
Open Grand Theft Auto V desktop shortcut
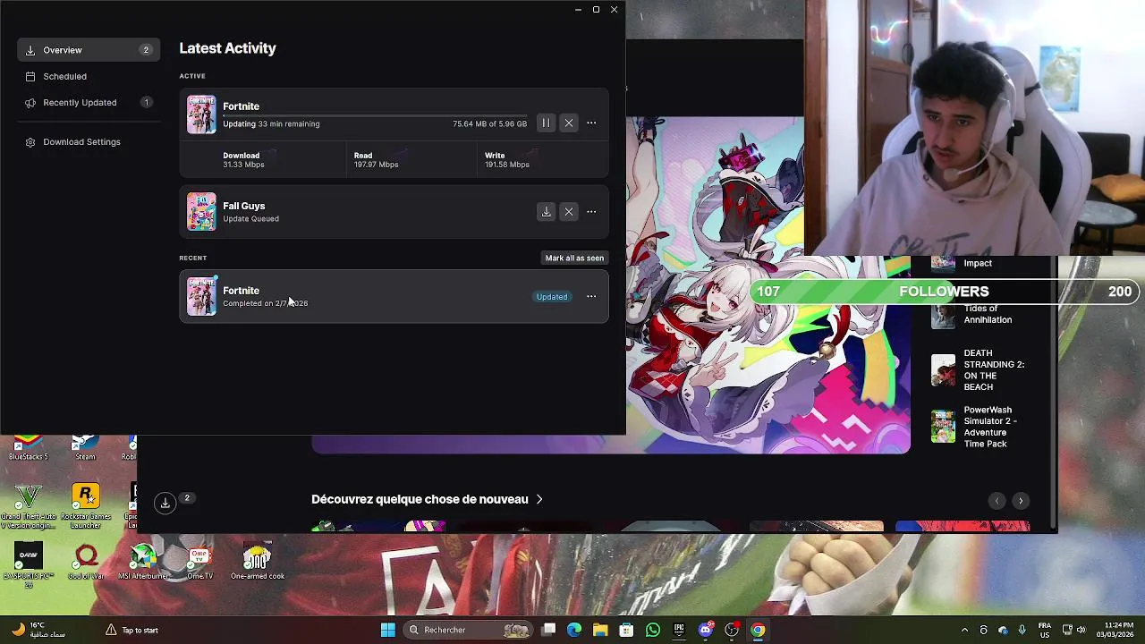[x=28, y=505]
